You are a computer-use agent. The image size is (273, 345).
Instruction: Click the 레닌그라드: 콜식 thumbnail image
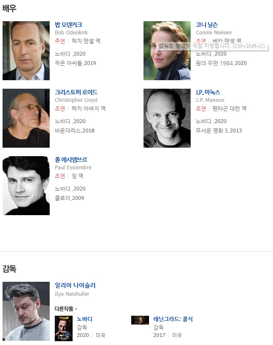(x=140, y=320)
